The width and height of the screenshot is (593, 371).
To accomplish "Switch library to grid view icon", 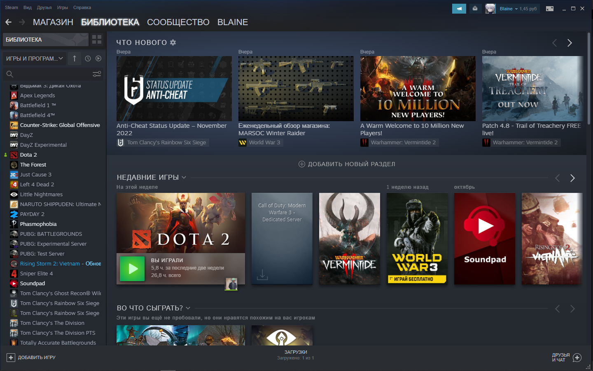I will coord(97,40).
